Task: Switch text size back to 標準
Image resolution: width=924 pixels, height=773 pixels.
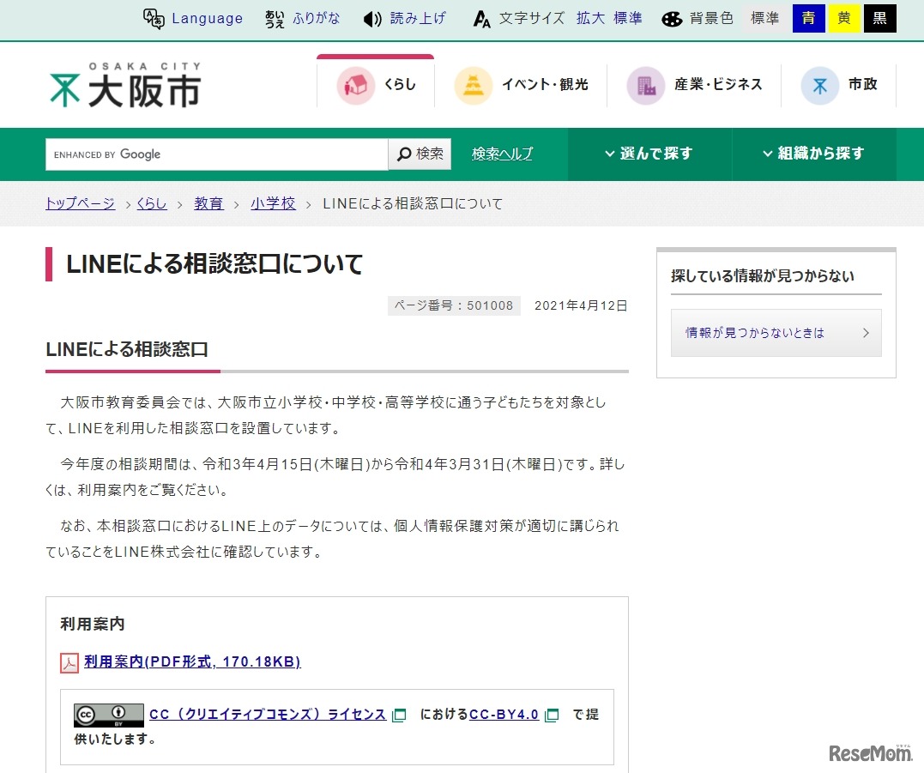Action: [627, 18]
